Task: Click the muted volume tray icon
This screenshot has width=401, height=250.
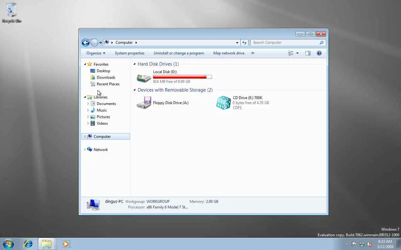Action: click(370, 244)
